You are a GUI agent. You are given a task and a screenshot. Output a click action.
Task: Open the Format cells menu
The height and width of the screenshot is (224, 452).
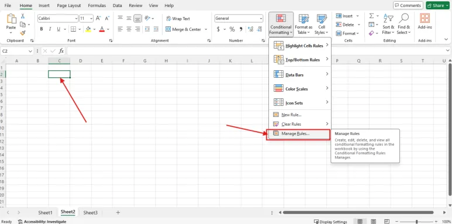click(348, 33)
